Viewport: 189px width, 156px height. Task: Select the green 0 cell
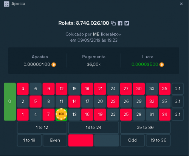tap(10, 101)
